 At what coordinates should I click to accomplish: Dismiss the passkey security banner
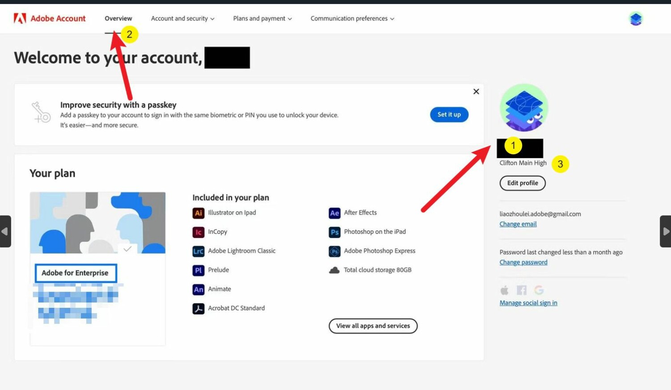[x=476, y=92]
